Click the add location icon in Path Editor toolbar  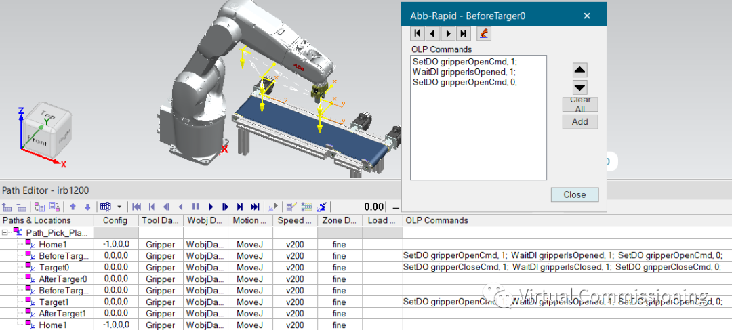pos(7,207)
